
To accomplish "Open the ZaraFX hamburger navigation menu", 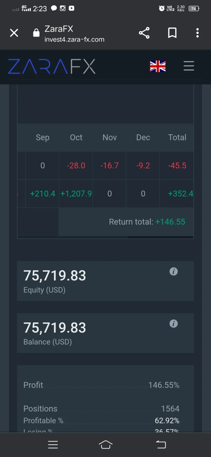I will [x=189, y=66].
